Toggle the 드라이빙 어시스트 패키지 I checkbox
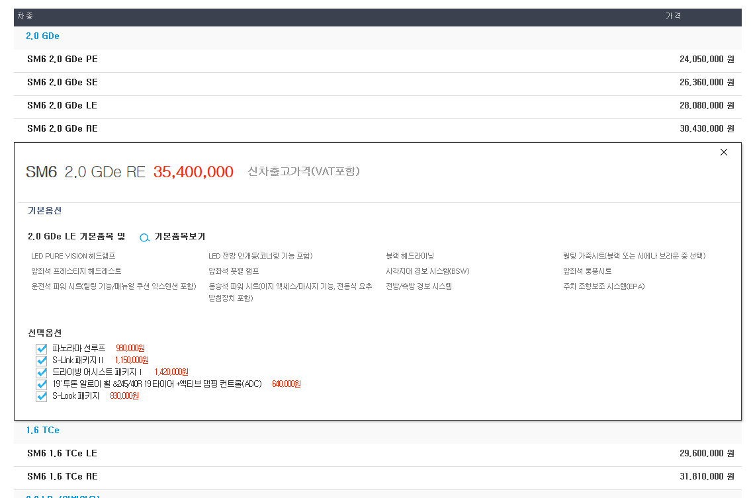Image resolution: width=751 pixels, height=498 pixels. coord(42,372)
